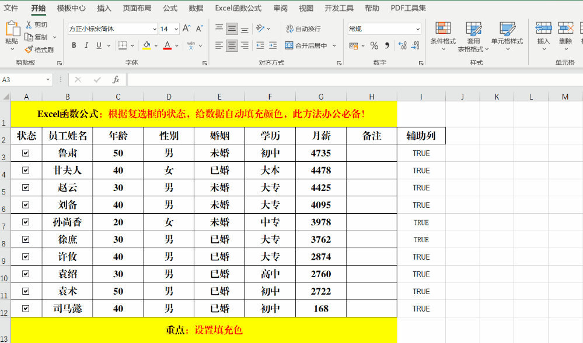Uncheck the checkbox for 赵云

(26, 188)
